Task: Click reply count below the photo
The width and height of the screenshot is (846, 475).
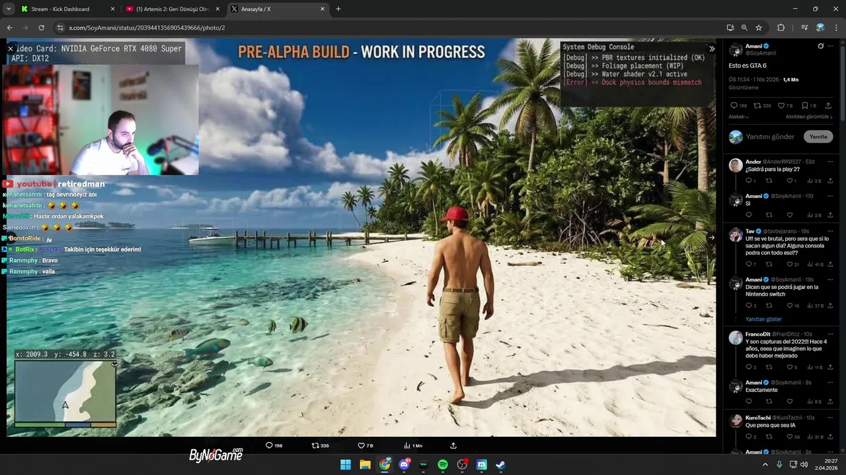Action: [274, 445]
